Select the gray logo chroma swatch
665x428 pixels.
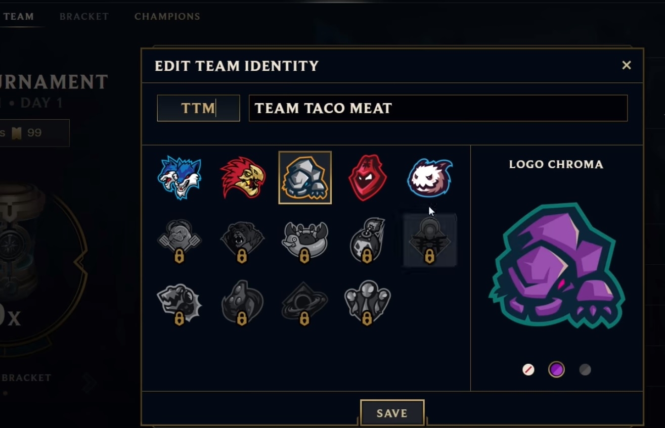585,370
